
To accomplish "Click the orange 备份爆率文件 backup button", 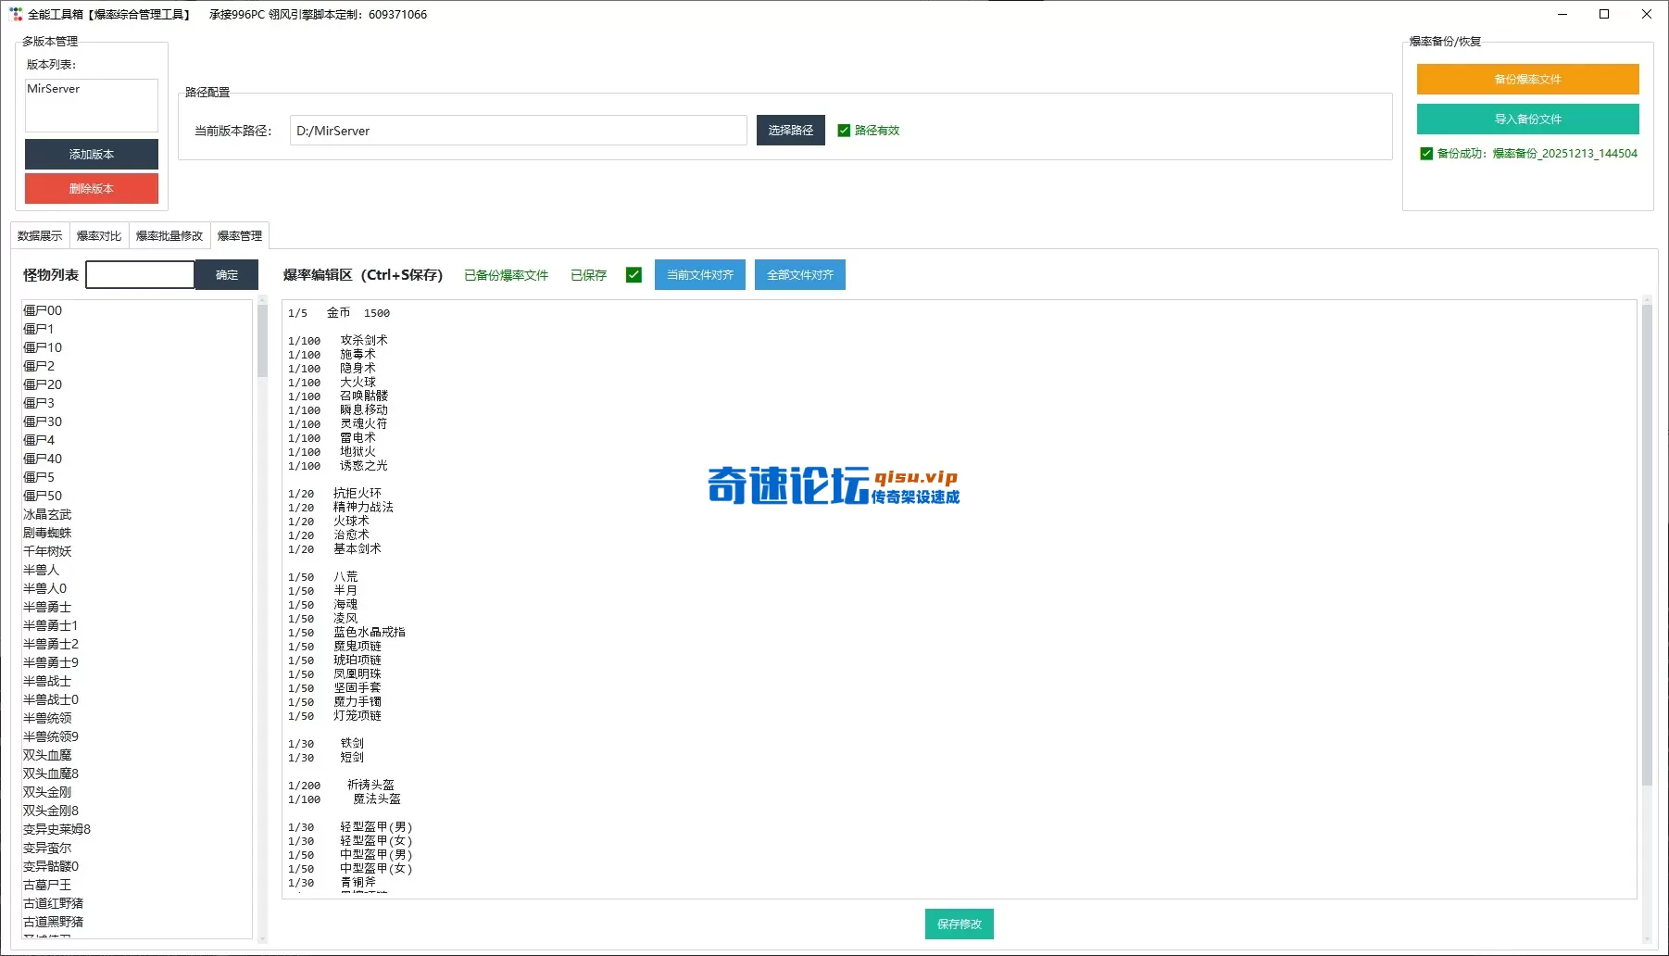I will tap(1526, 80).
